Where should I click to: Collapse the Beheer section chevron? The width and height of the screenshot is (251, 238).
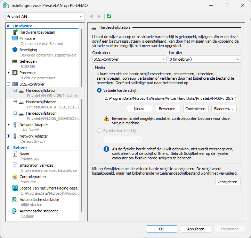tap(8, 148)
